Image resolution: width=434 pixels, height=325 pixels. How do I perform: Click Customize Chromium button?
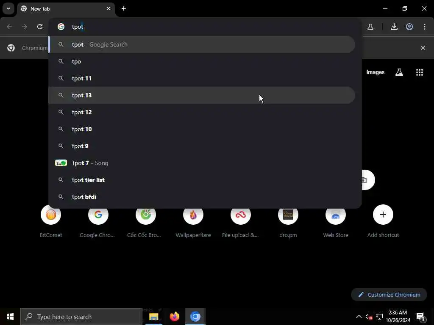[x=389, y=295]
